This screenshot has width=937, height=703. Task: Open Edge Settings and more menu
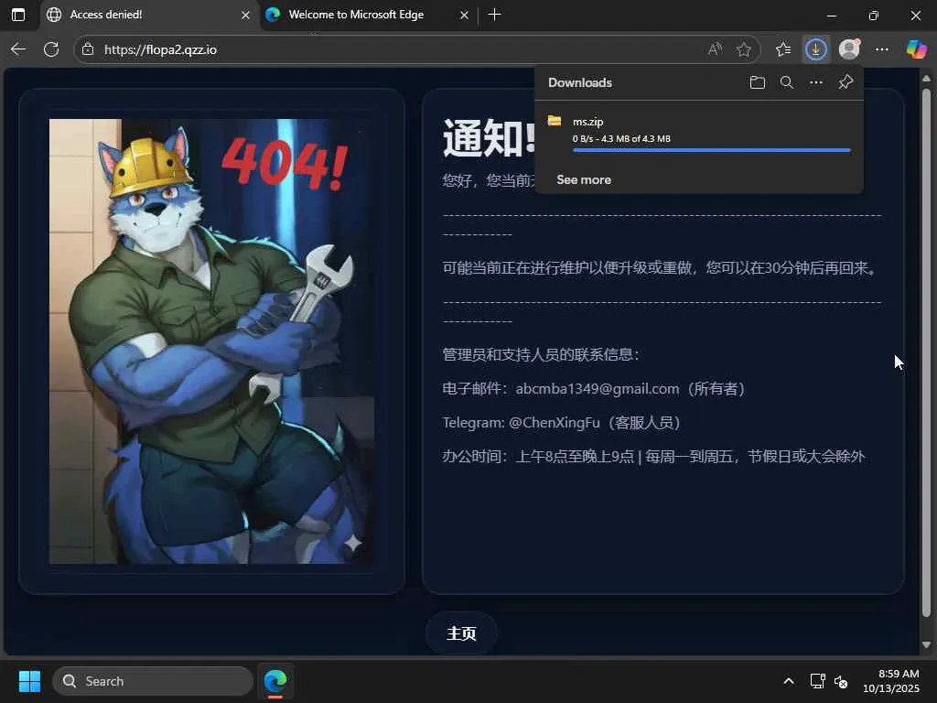[882, 49]
